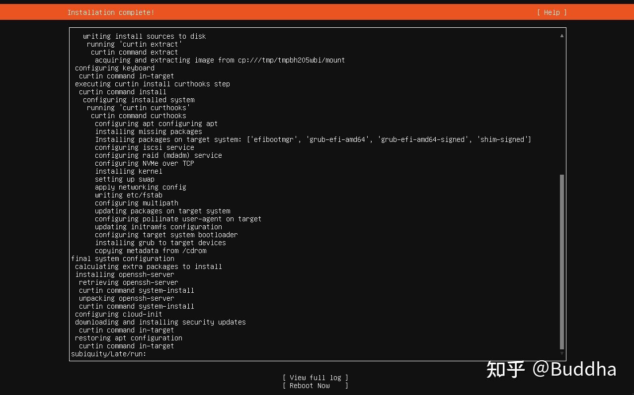Image resolution: width=634 pixels, height=395 pixels.
Task: Select line 'apply networking config'
Action: point(141,187)
